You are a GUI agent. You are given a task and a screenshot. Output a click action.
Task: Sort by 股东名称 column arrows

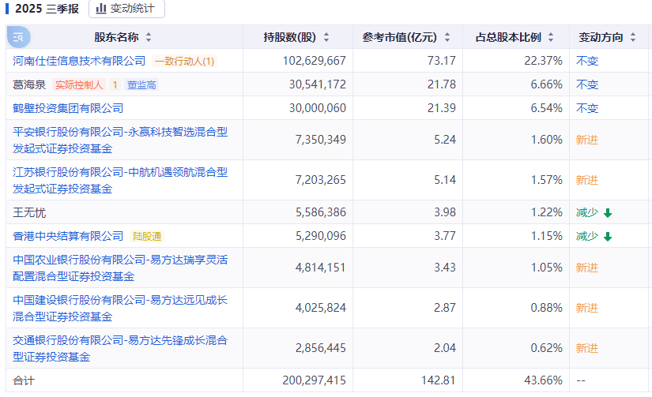(x=149, y=37)
